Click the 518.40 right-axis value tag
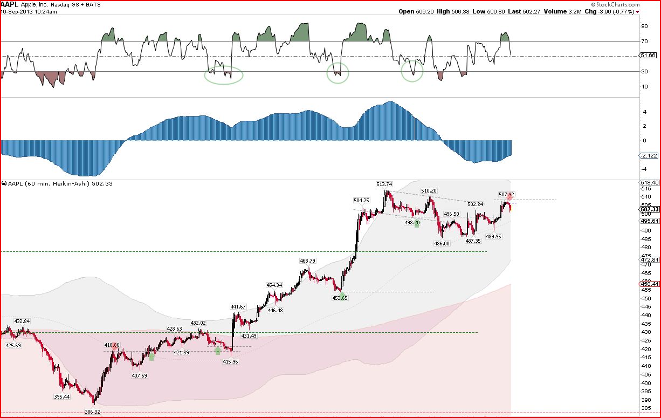The image size is (661, 418). (x=649, y=183)
